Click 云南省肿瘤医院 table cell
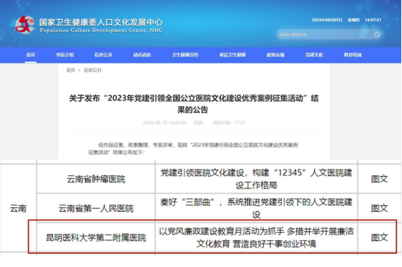The width and height of the screenshot is (402, 267). [96, 179]
